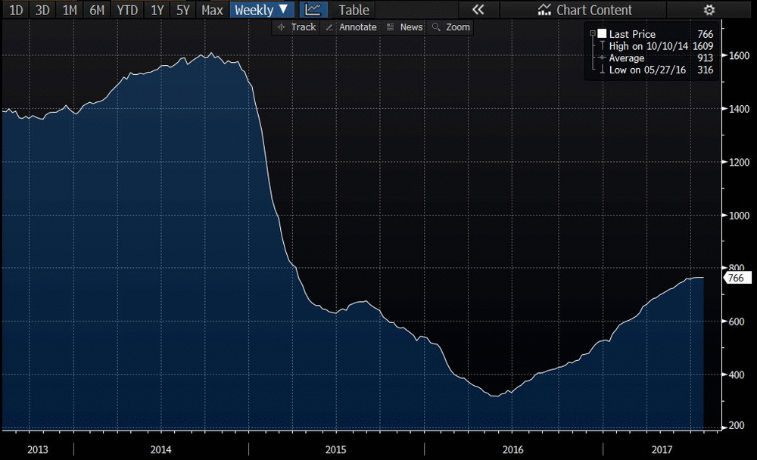Click the Low on 05/27/16 legend entry
Viewport: 757px width, 460px height.
pos(647,70)
